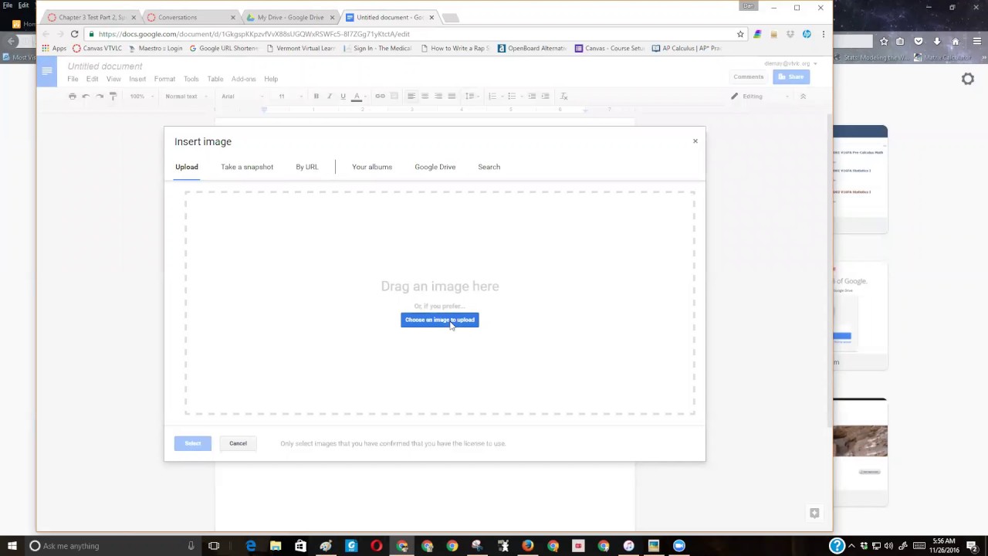Click the undo icon

click(86, 97)
